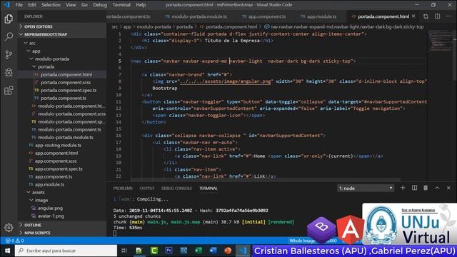Open the Manage settings gear
Image resolution: width=457 pixels, height=257 pixels.
coord(9,228)
